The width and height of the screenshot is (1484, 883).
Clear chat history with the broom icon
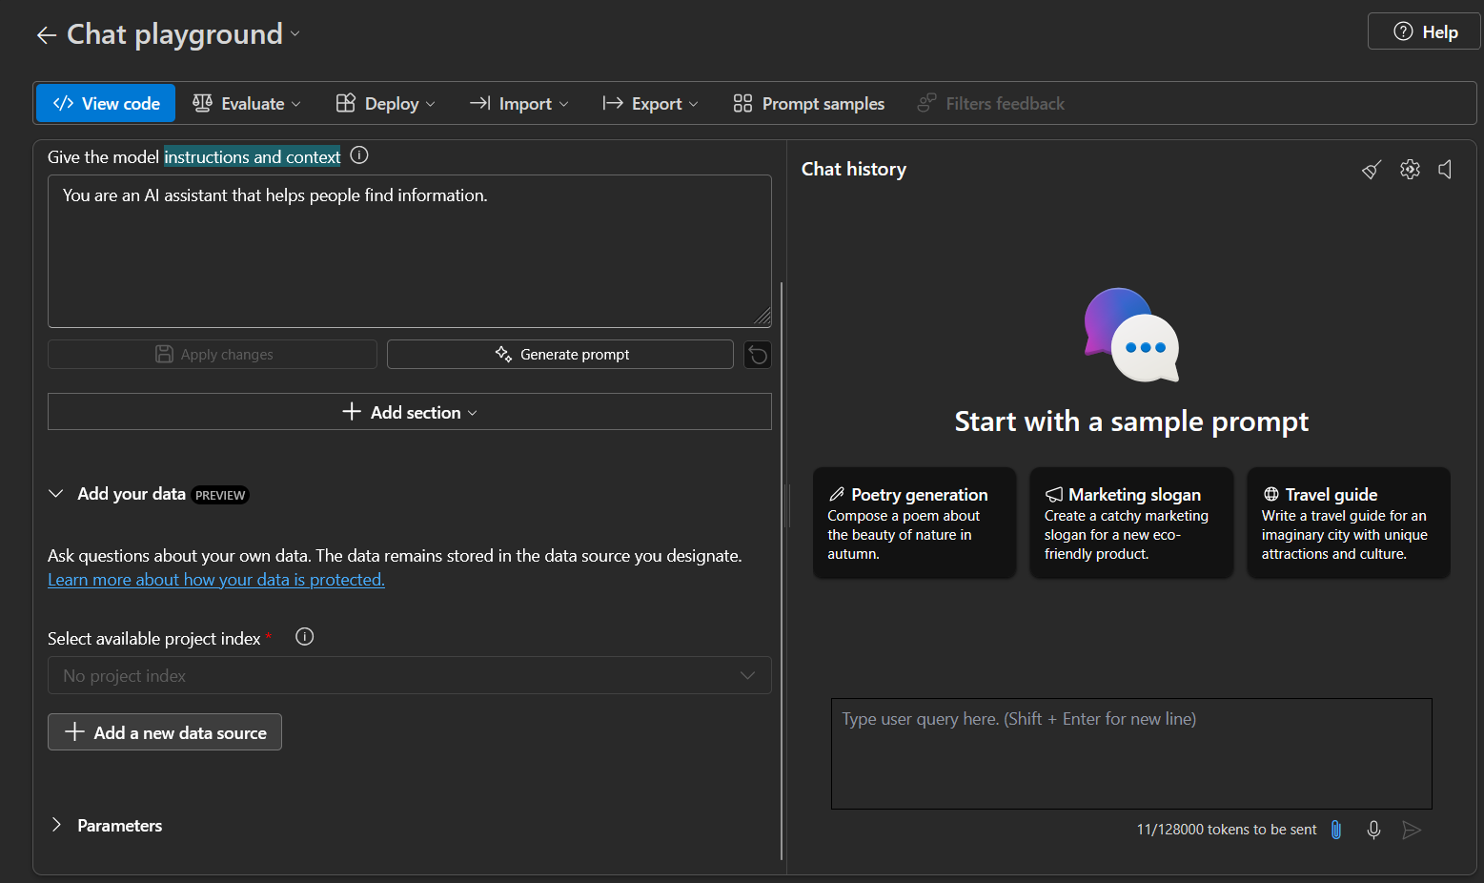(1372, 169)
